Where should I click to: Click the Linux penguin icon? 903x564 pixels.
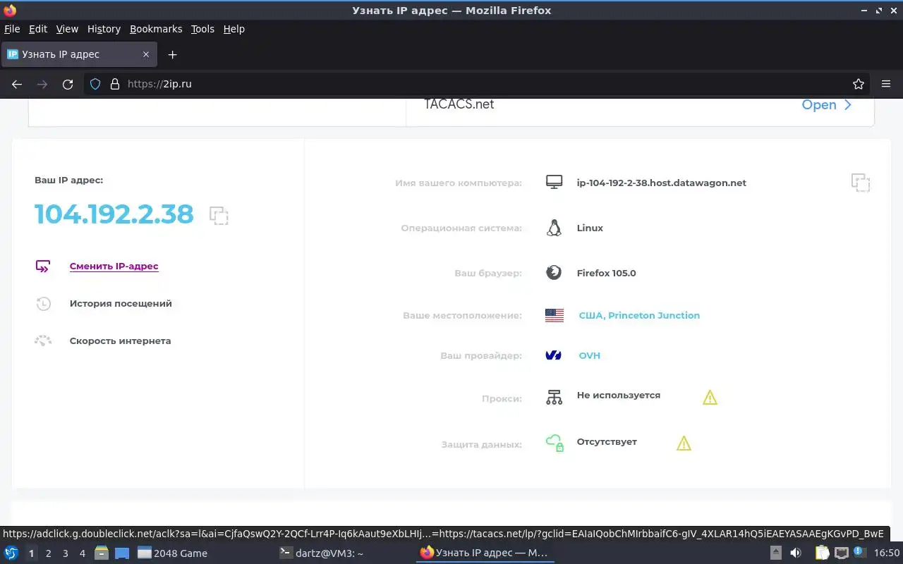[554, 228]
